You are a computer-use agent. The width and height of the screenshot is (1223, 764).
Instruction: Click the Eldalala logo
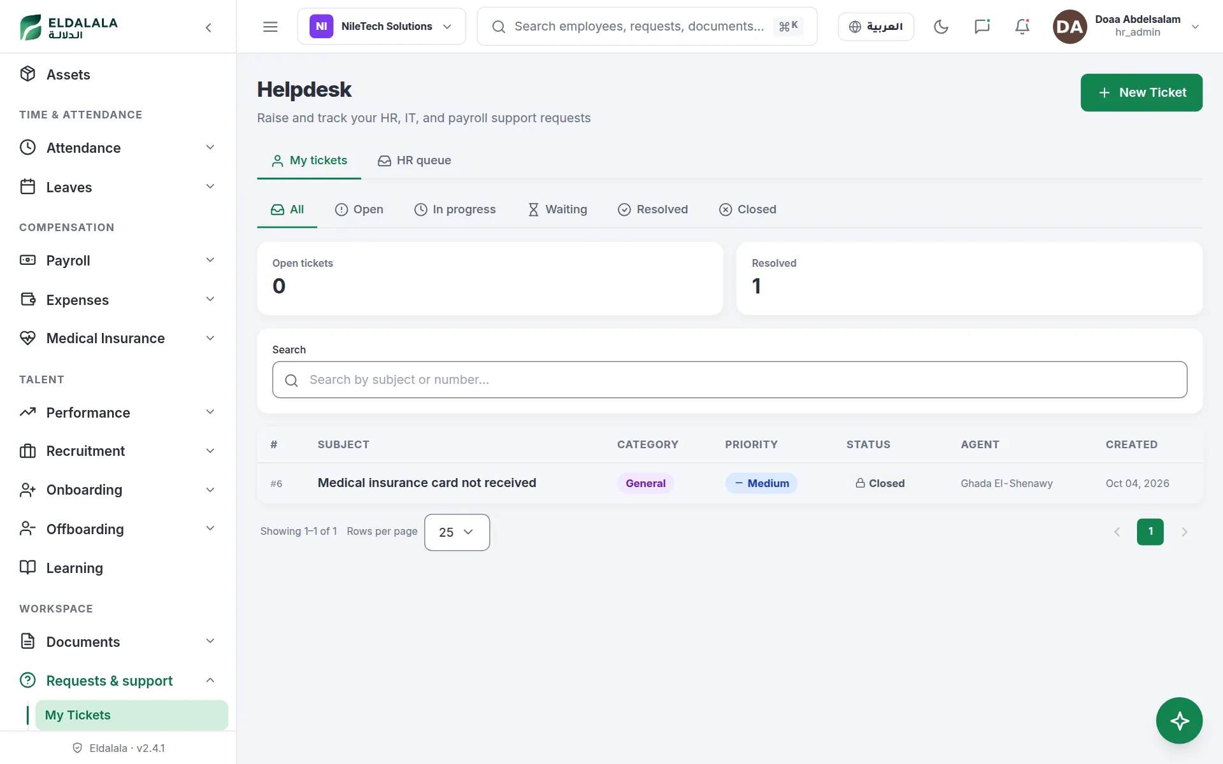tap(69, 27)
